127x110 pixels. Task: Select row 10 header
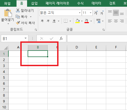4,107
